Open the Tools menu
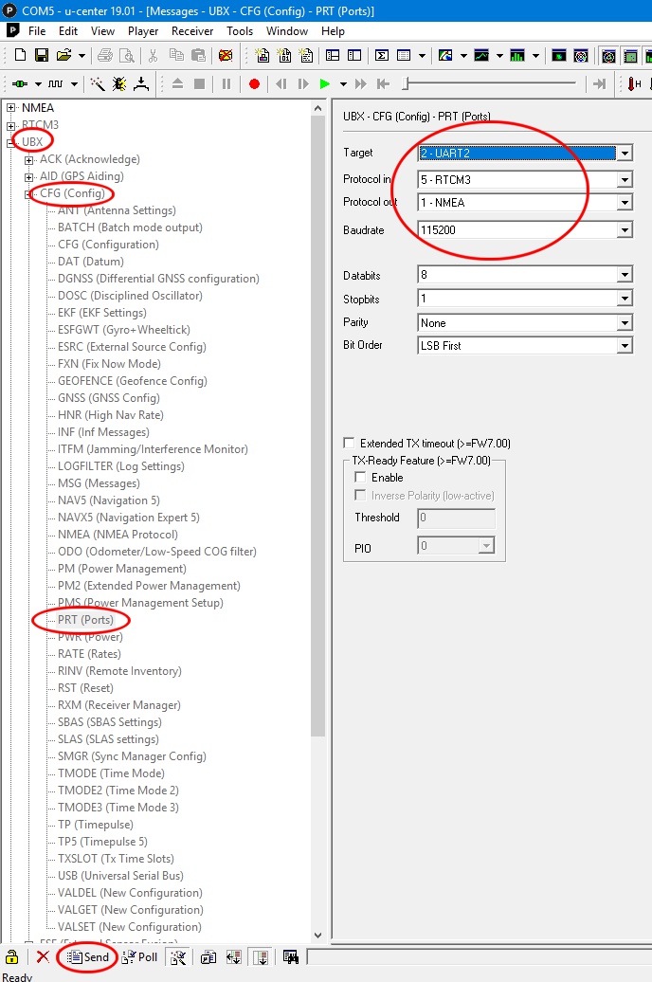 [x=240, y=30]
